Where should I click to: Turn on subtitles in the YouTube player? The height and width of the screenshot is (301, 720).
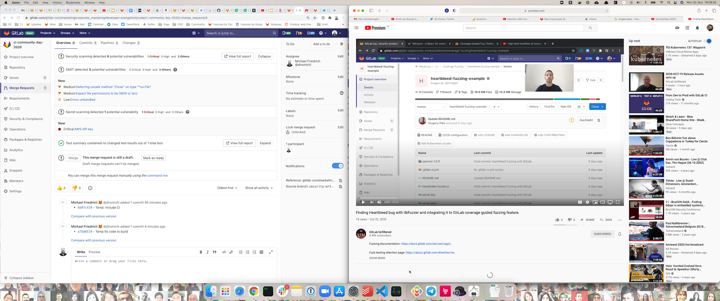click(580, 202)
